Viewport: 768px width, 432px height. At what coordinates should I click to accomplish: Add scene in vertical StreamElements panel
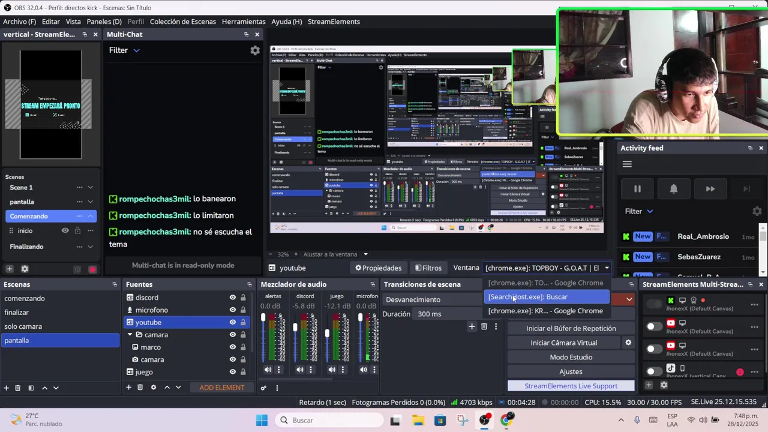(x=9, y=269)
